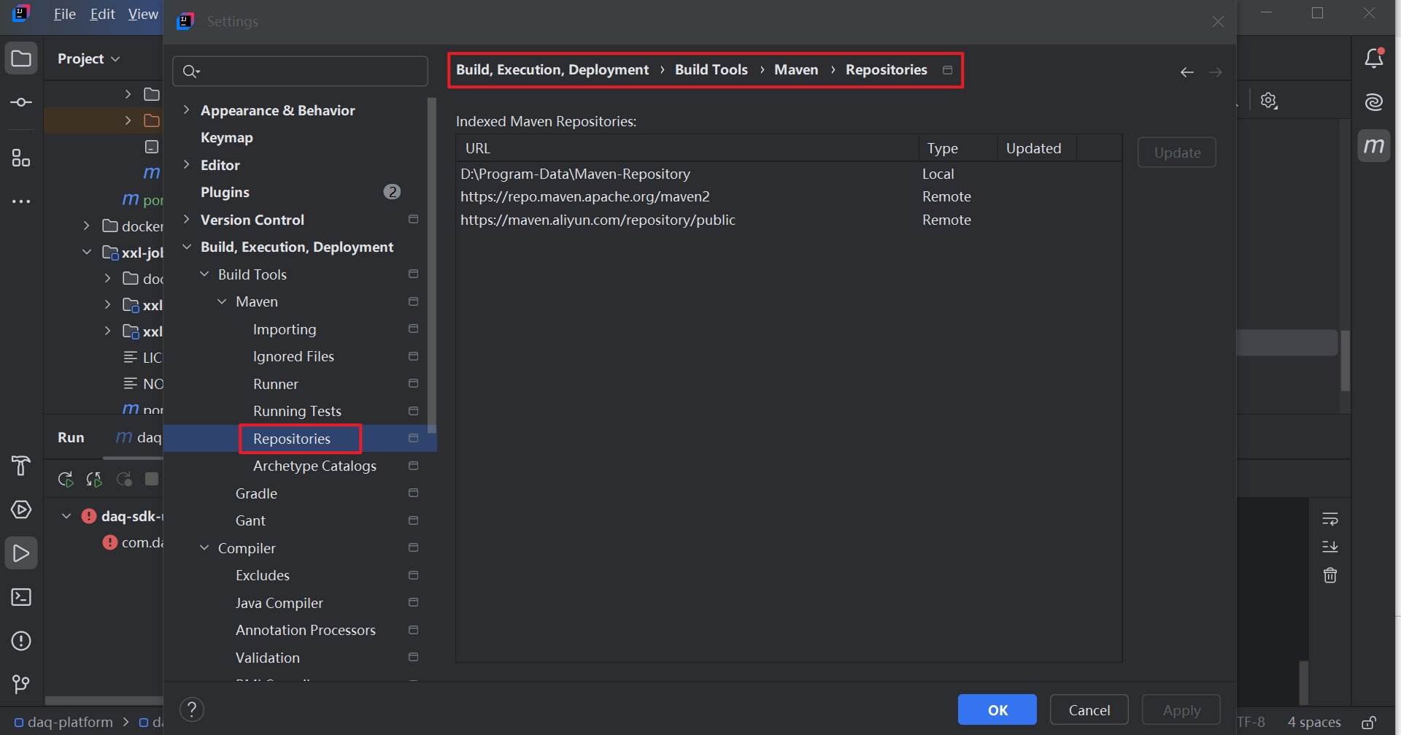The height and width of the screenshot is (735, 1401).
Task: Select the Runner page in Maven settings
Action: point(275,383)
